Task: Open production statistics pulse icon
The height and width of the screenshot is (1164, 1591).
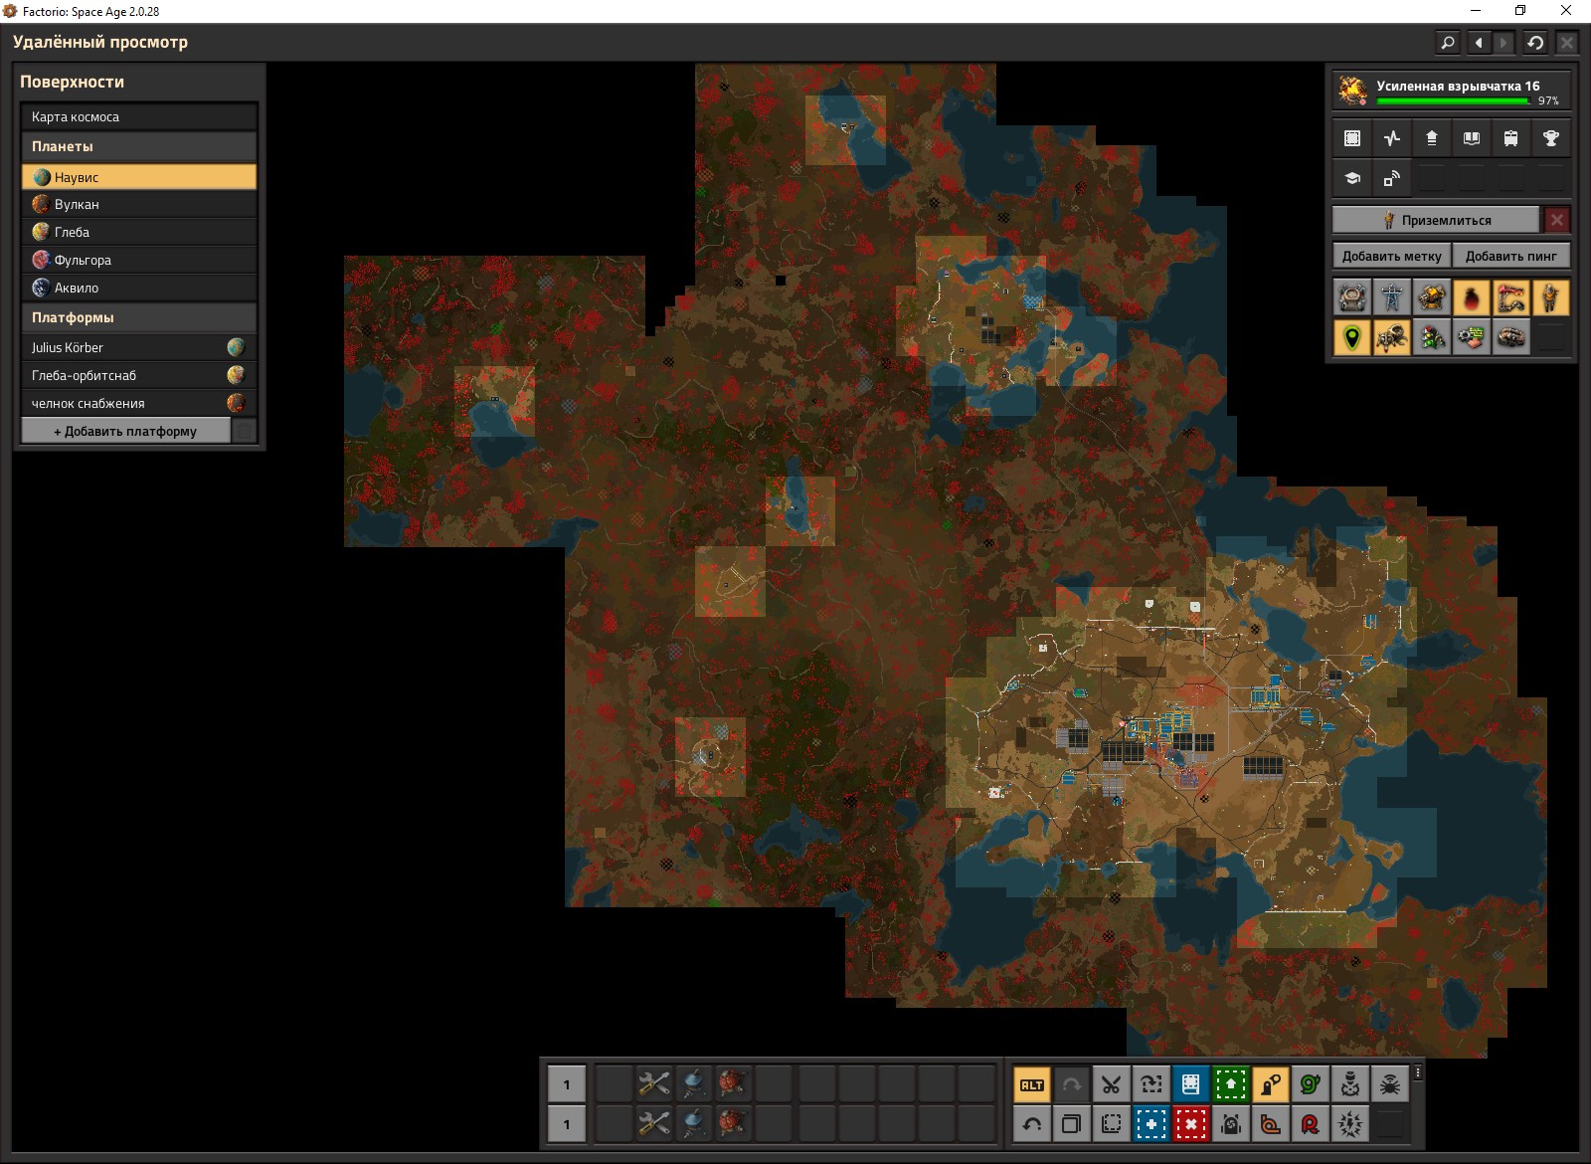Action: (x=1392, y=138)
